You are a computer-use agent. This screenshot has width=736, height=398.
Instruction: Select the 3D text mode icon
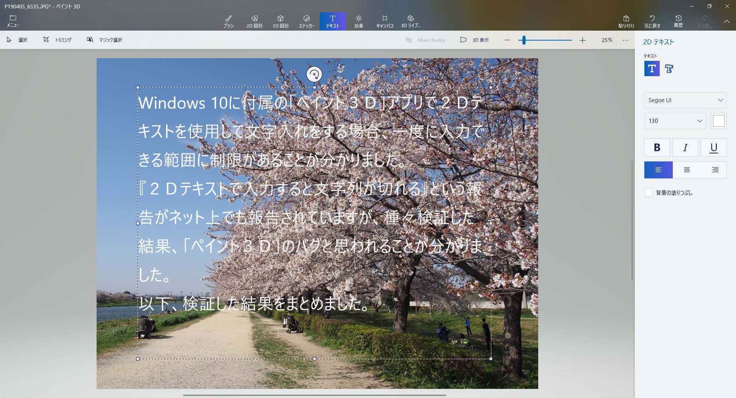669,69
